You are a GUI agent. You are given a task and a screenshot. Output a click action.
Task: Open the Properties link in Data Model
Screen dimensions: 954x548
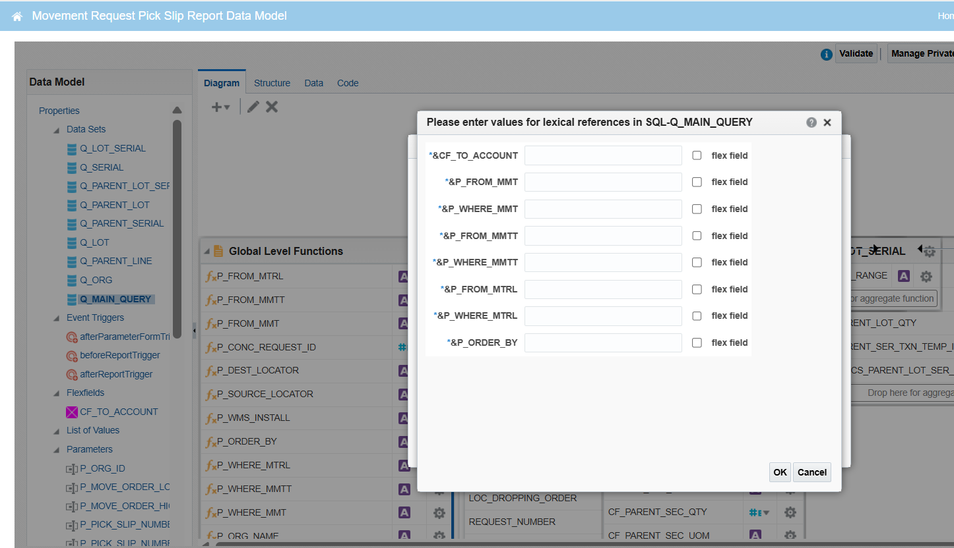(59, 111)
